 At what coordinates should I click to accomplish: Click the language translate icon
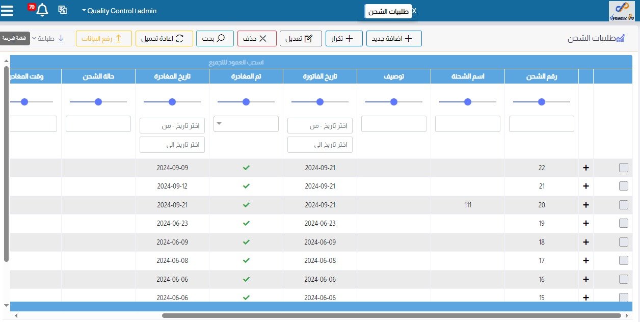point(63,10)
